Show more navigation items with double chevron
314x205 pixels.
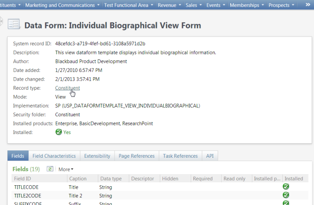308,5
